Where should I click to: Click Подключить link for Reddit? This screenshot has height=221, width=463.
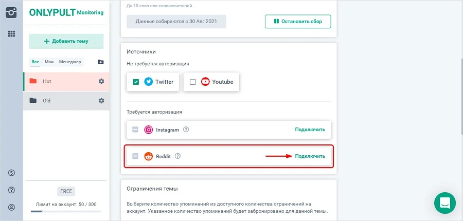[x=310, y=156]
